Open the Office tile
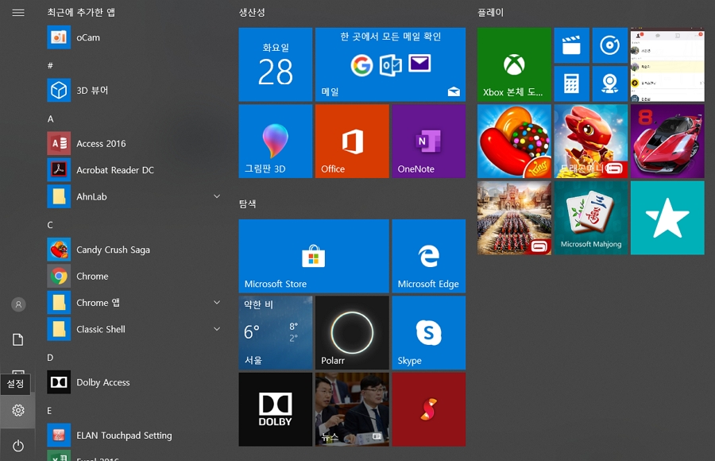This screenshot has width=715, height=461. (x=352, y=141)
